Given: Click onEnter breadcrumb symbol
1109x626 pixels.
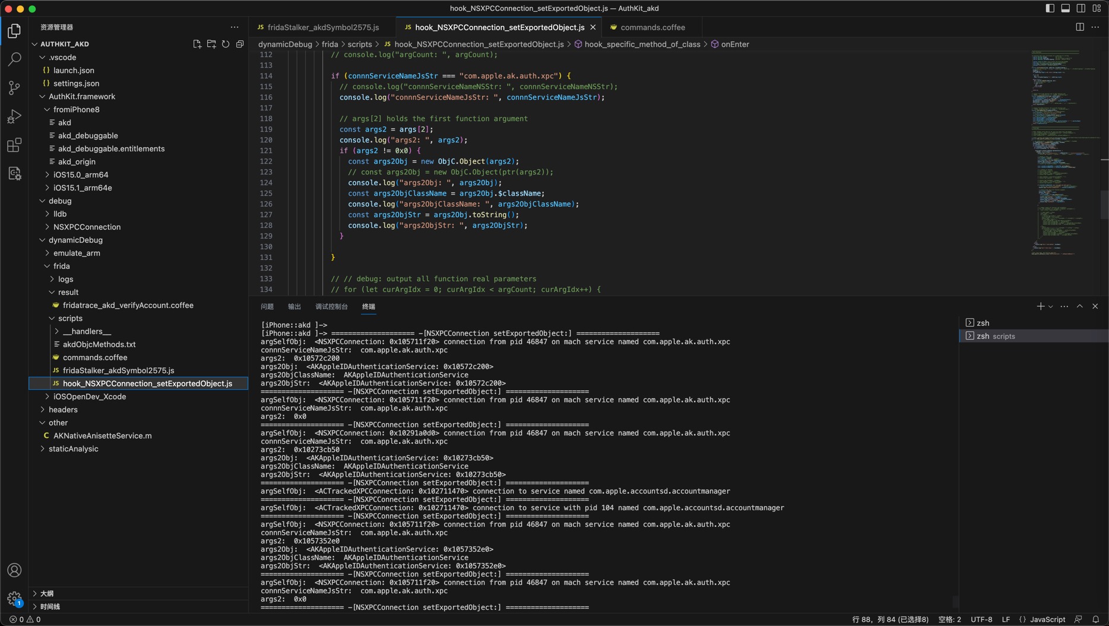Looking at the screenshot, I should tap(734, 44).
